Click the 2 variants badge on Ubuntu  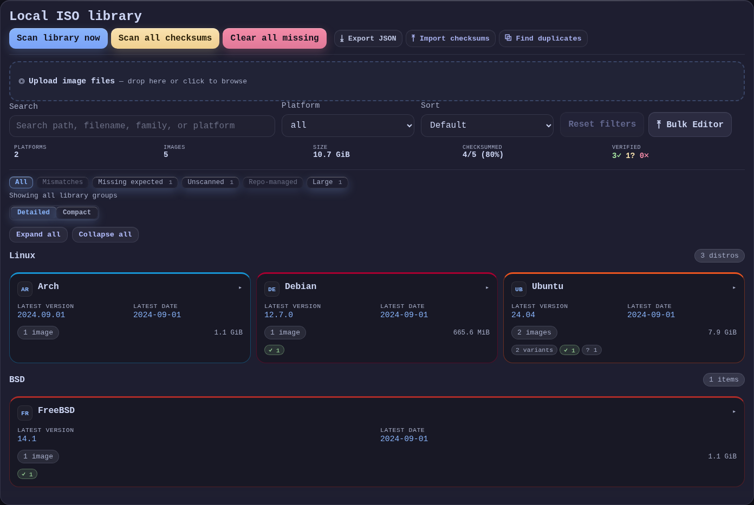click(x=534, y=350)
